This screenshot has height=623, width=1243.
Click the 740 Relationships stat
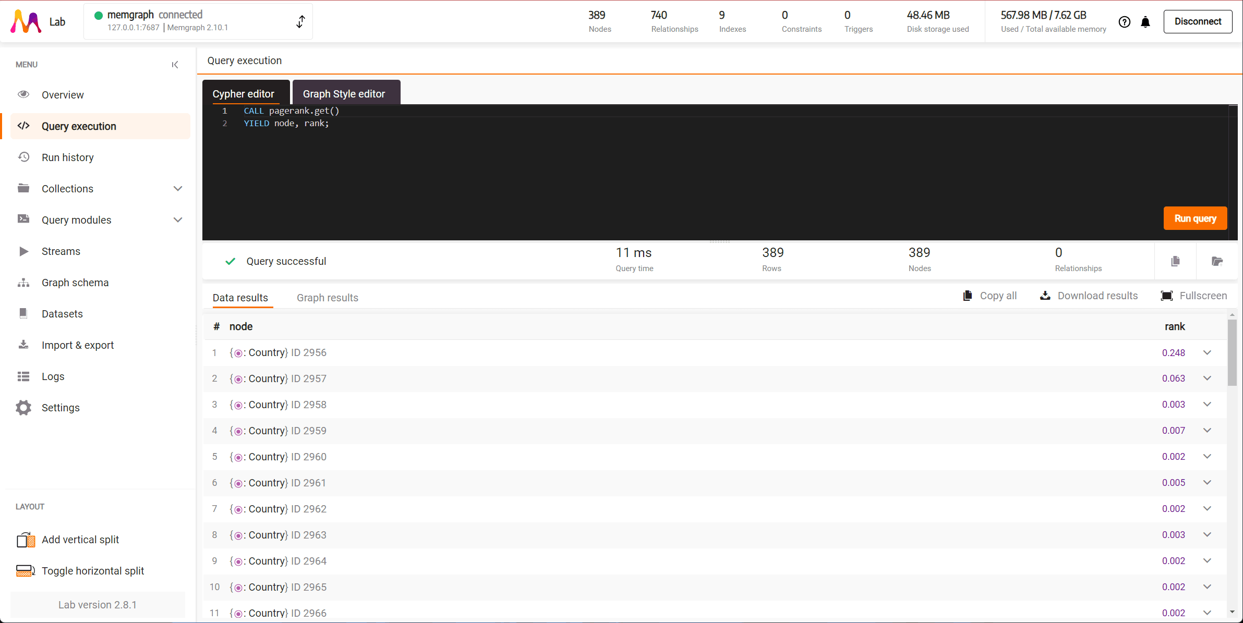click(x=674, y=21)
